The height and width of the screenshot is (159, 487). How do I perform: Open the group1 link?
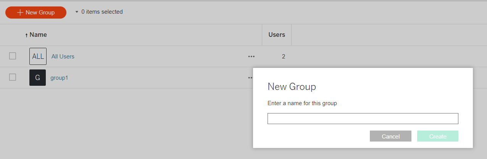click(x=59, y=78)
